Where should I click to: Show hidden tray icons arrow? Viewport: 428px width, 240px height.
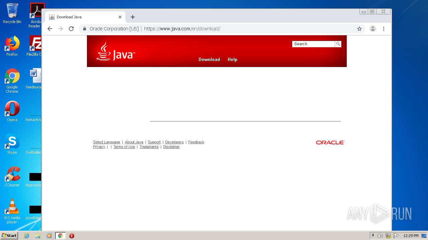[373, 235]
